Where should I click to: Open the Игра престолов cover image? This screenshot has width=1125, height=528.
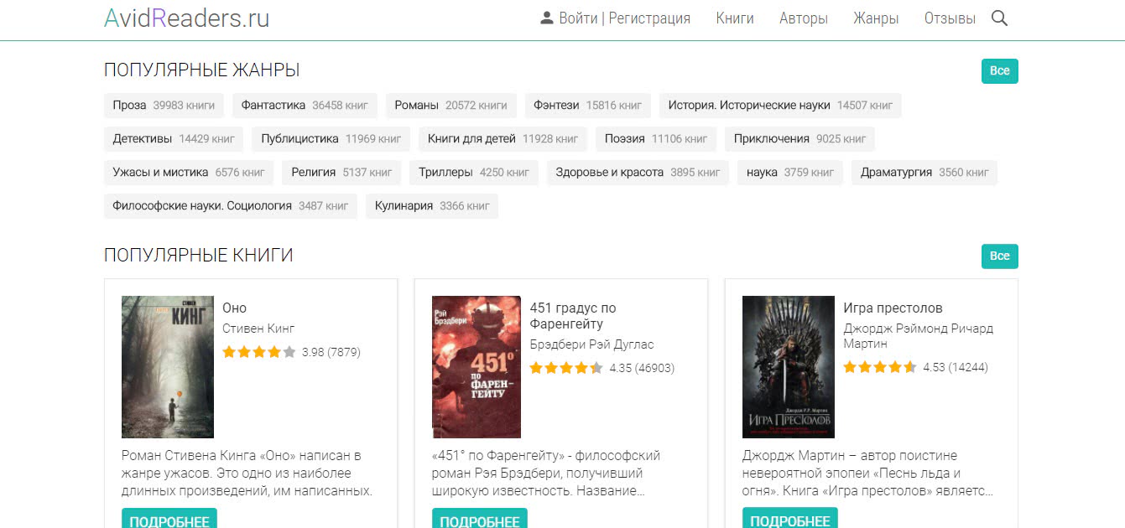(x=788, y=366)
